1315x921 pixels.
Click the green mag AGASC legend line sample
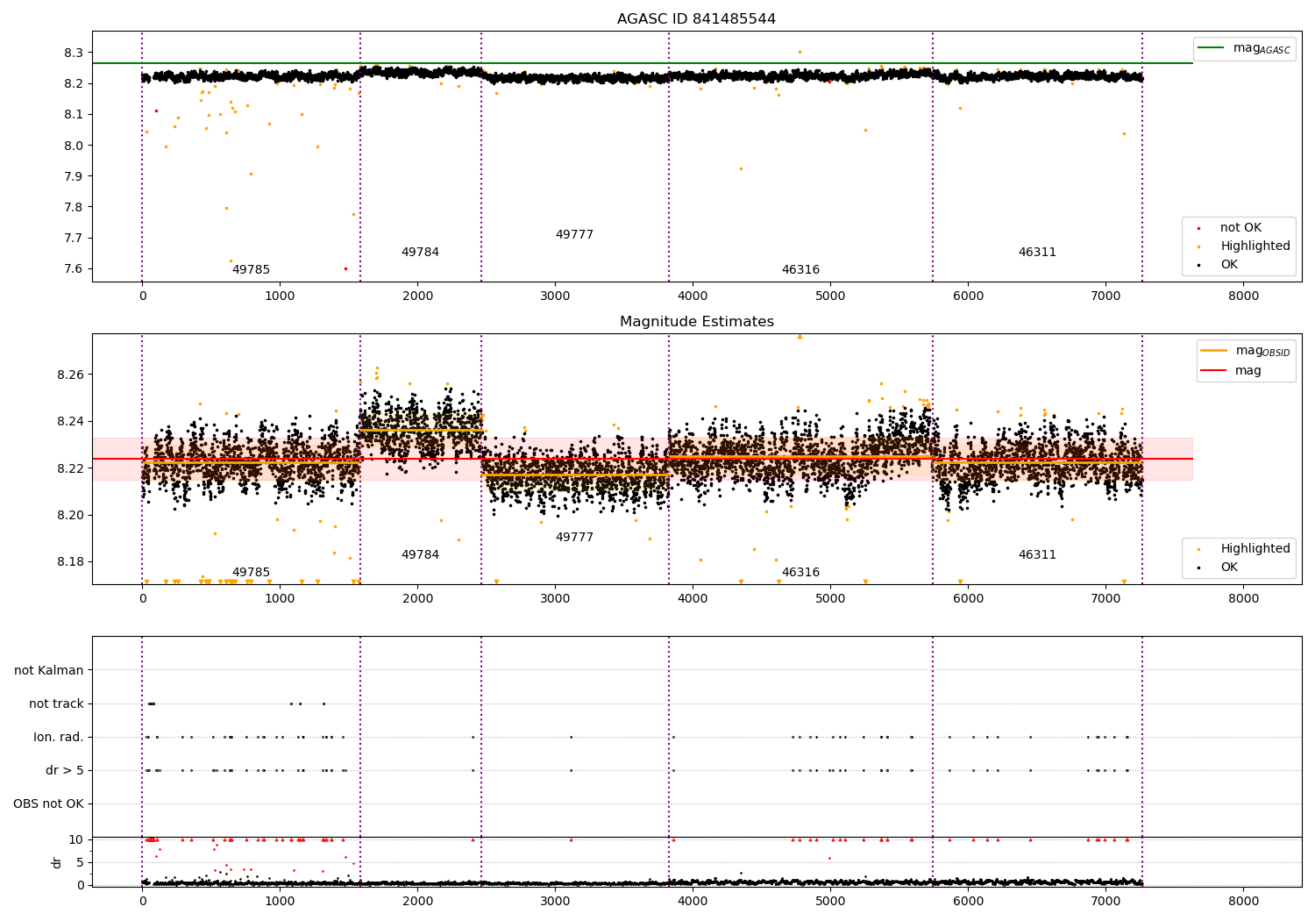coord(1211,47)
